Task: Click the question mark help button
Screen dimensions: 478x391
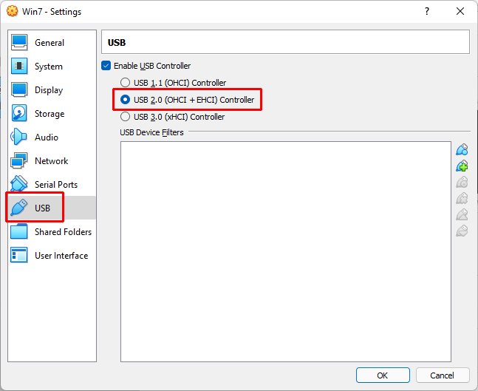Action: 427,12
